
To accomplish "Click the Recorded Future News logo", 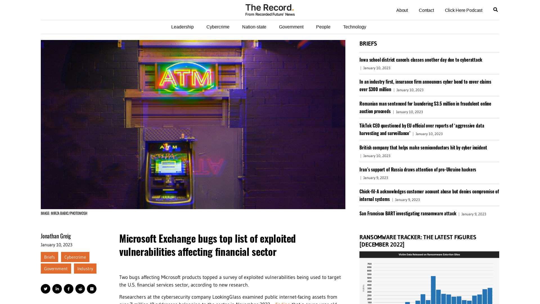I will pos(270,10).
